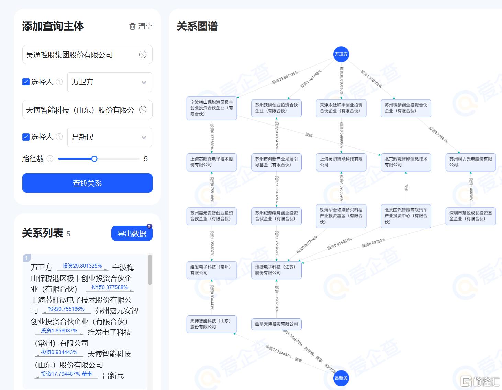Click 投资29.801325% label in relation list
Viewport: 502px width, 390px height.
pos(82,266)
